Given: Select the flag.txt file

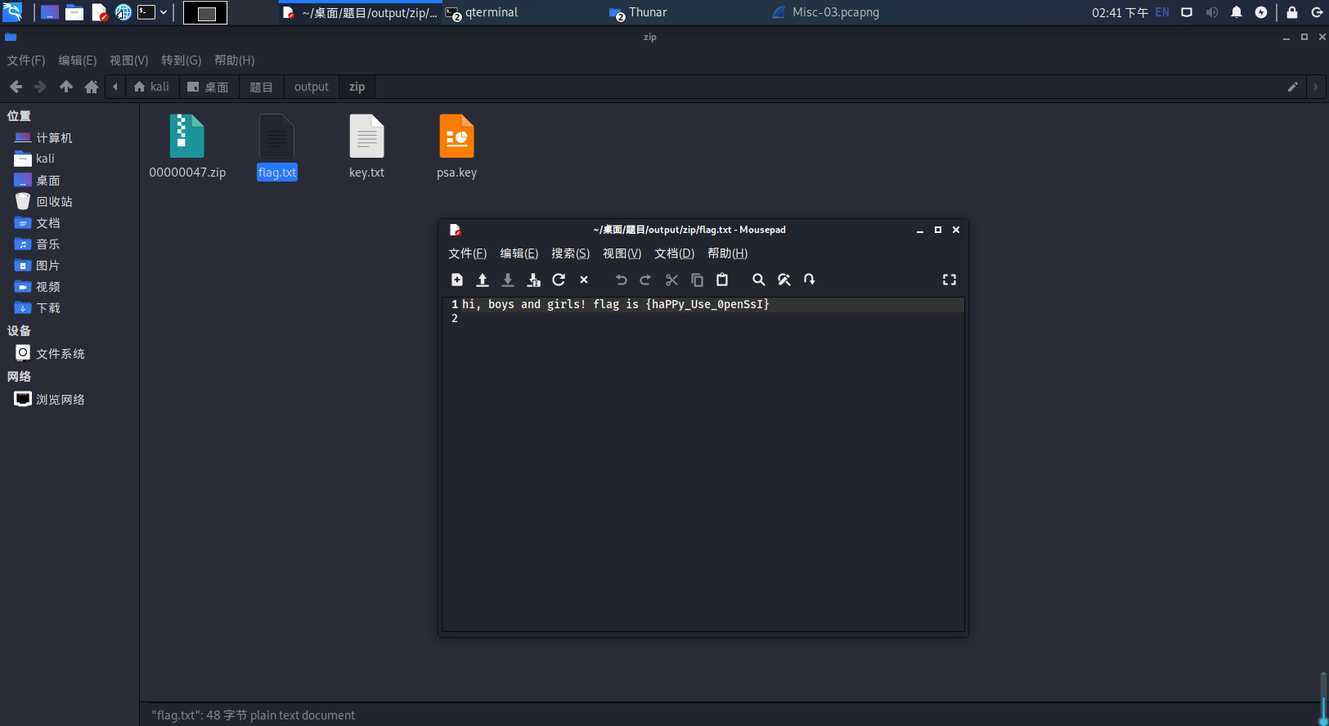Looking at the screenshot, I should [277, 146].
